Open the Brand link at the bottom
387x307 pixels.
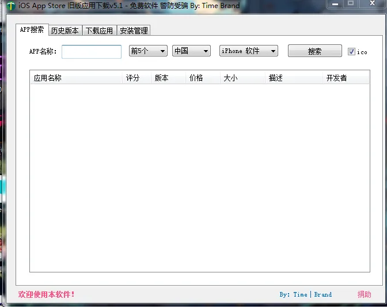point(323,294)
